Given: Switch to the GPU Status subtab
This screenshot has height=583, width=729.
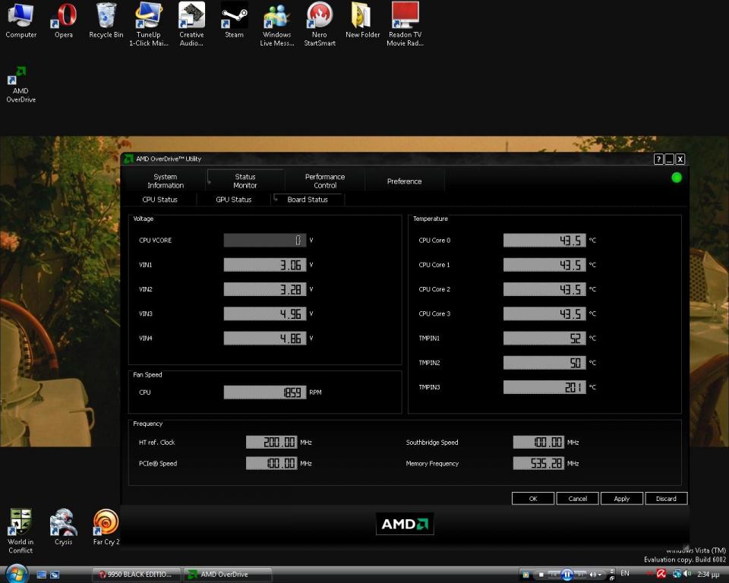Looking at the screenshot, I should click(x=233, y=200).
